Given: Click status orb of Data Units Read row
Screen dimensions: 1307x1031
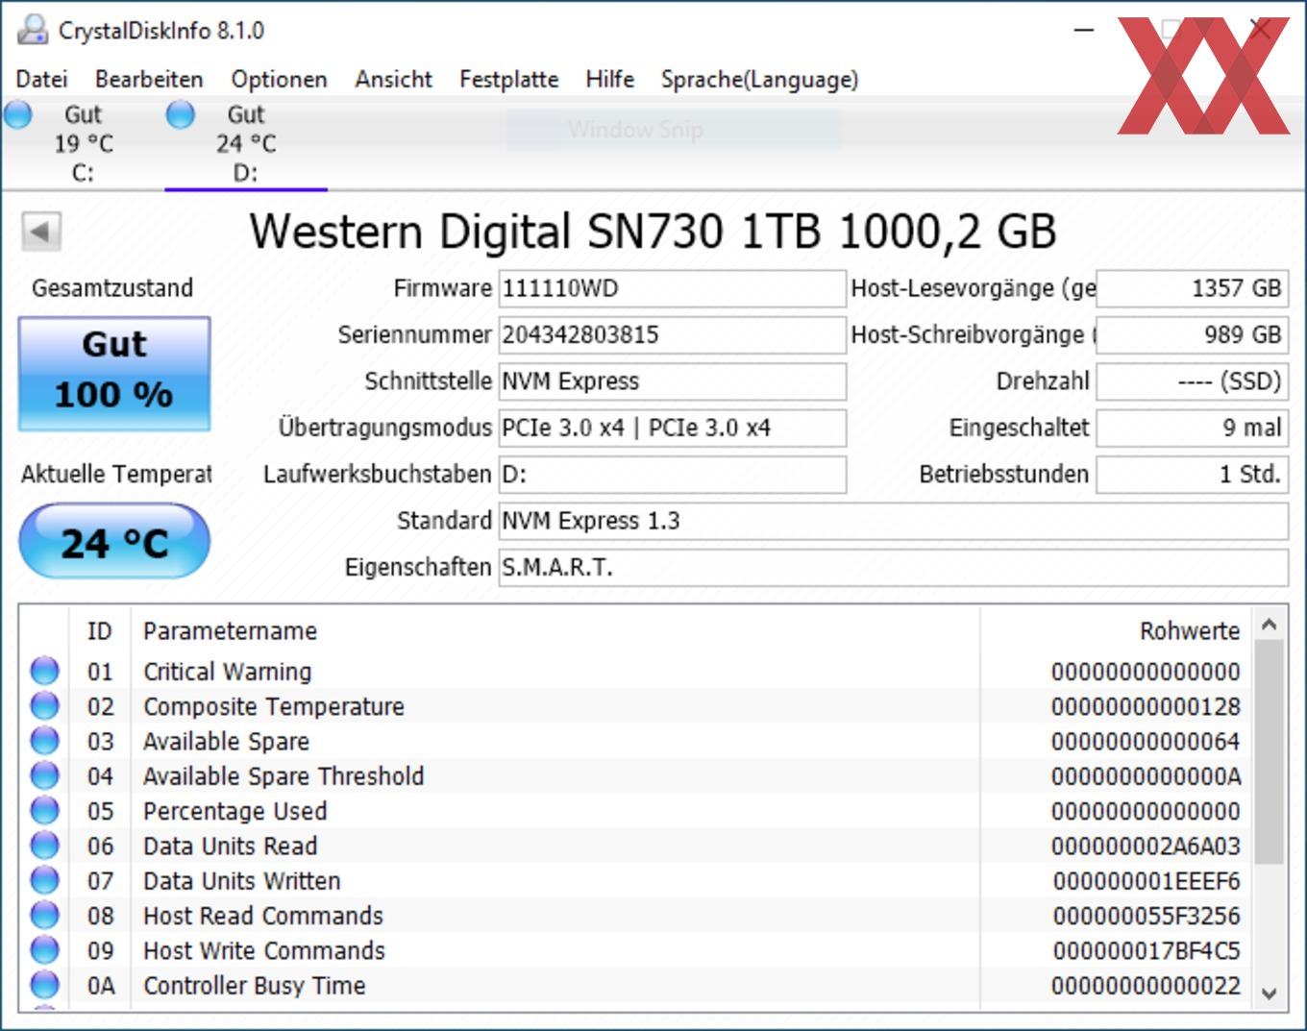Looking at the screenshot, I should click(44, 846).
